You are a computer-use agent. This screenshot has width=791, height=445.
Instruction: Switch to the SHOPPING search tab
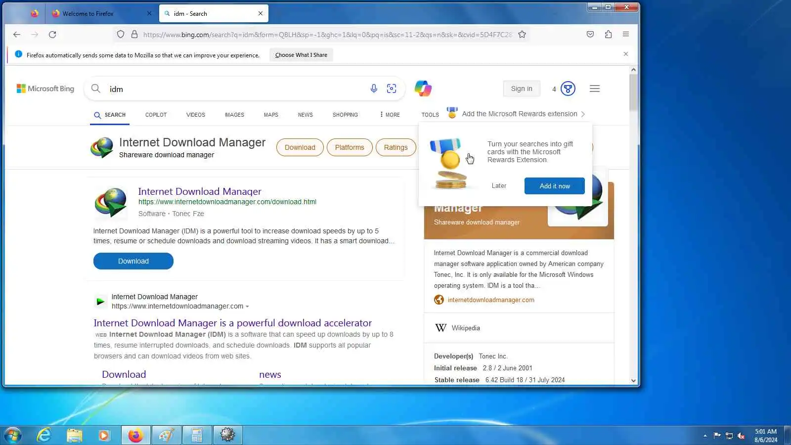click(x=345, y=115)
